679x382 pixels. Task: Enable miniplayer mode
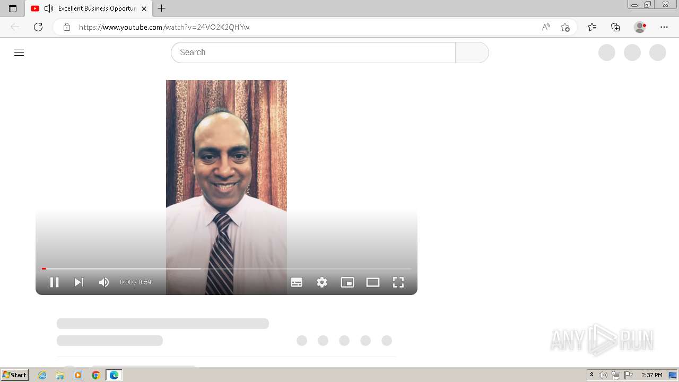coord(347,282)
